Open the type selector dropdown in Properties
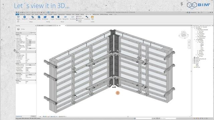 click(36, 29)
